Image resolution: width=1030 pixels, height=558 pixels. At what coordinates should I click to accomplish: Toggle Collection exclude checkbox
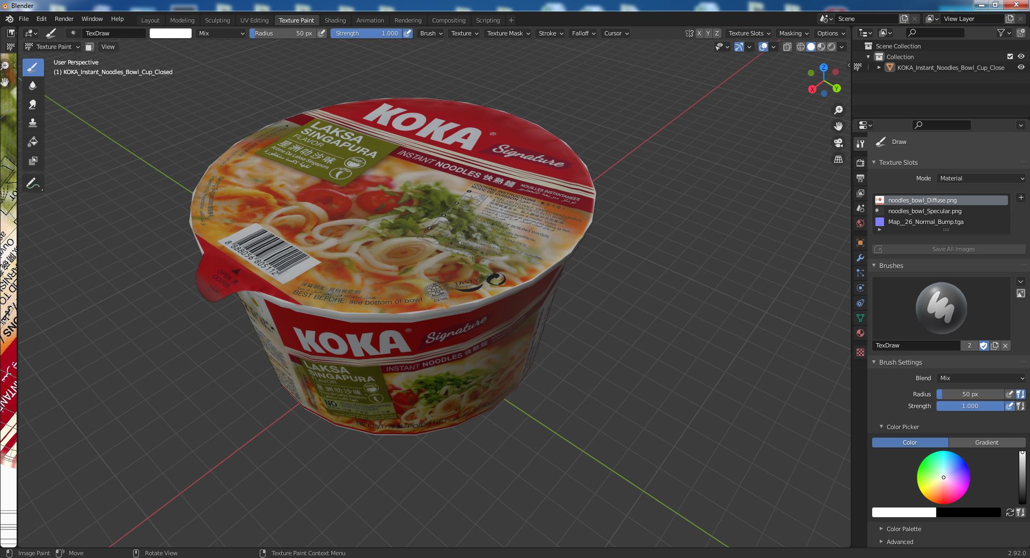(x=1010, y=56)
